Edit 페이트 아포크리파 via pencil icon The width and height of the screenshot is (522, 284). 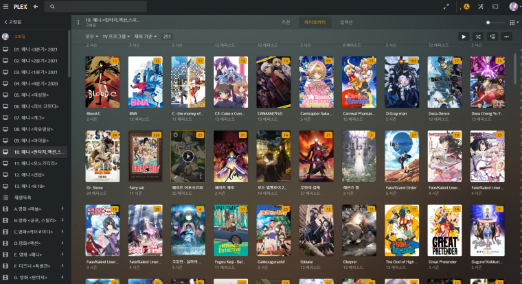[x=175, y=178]
